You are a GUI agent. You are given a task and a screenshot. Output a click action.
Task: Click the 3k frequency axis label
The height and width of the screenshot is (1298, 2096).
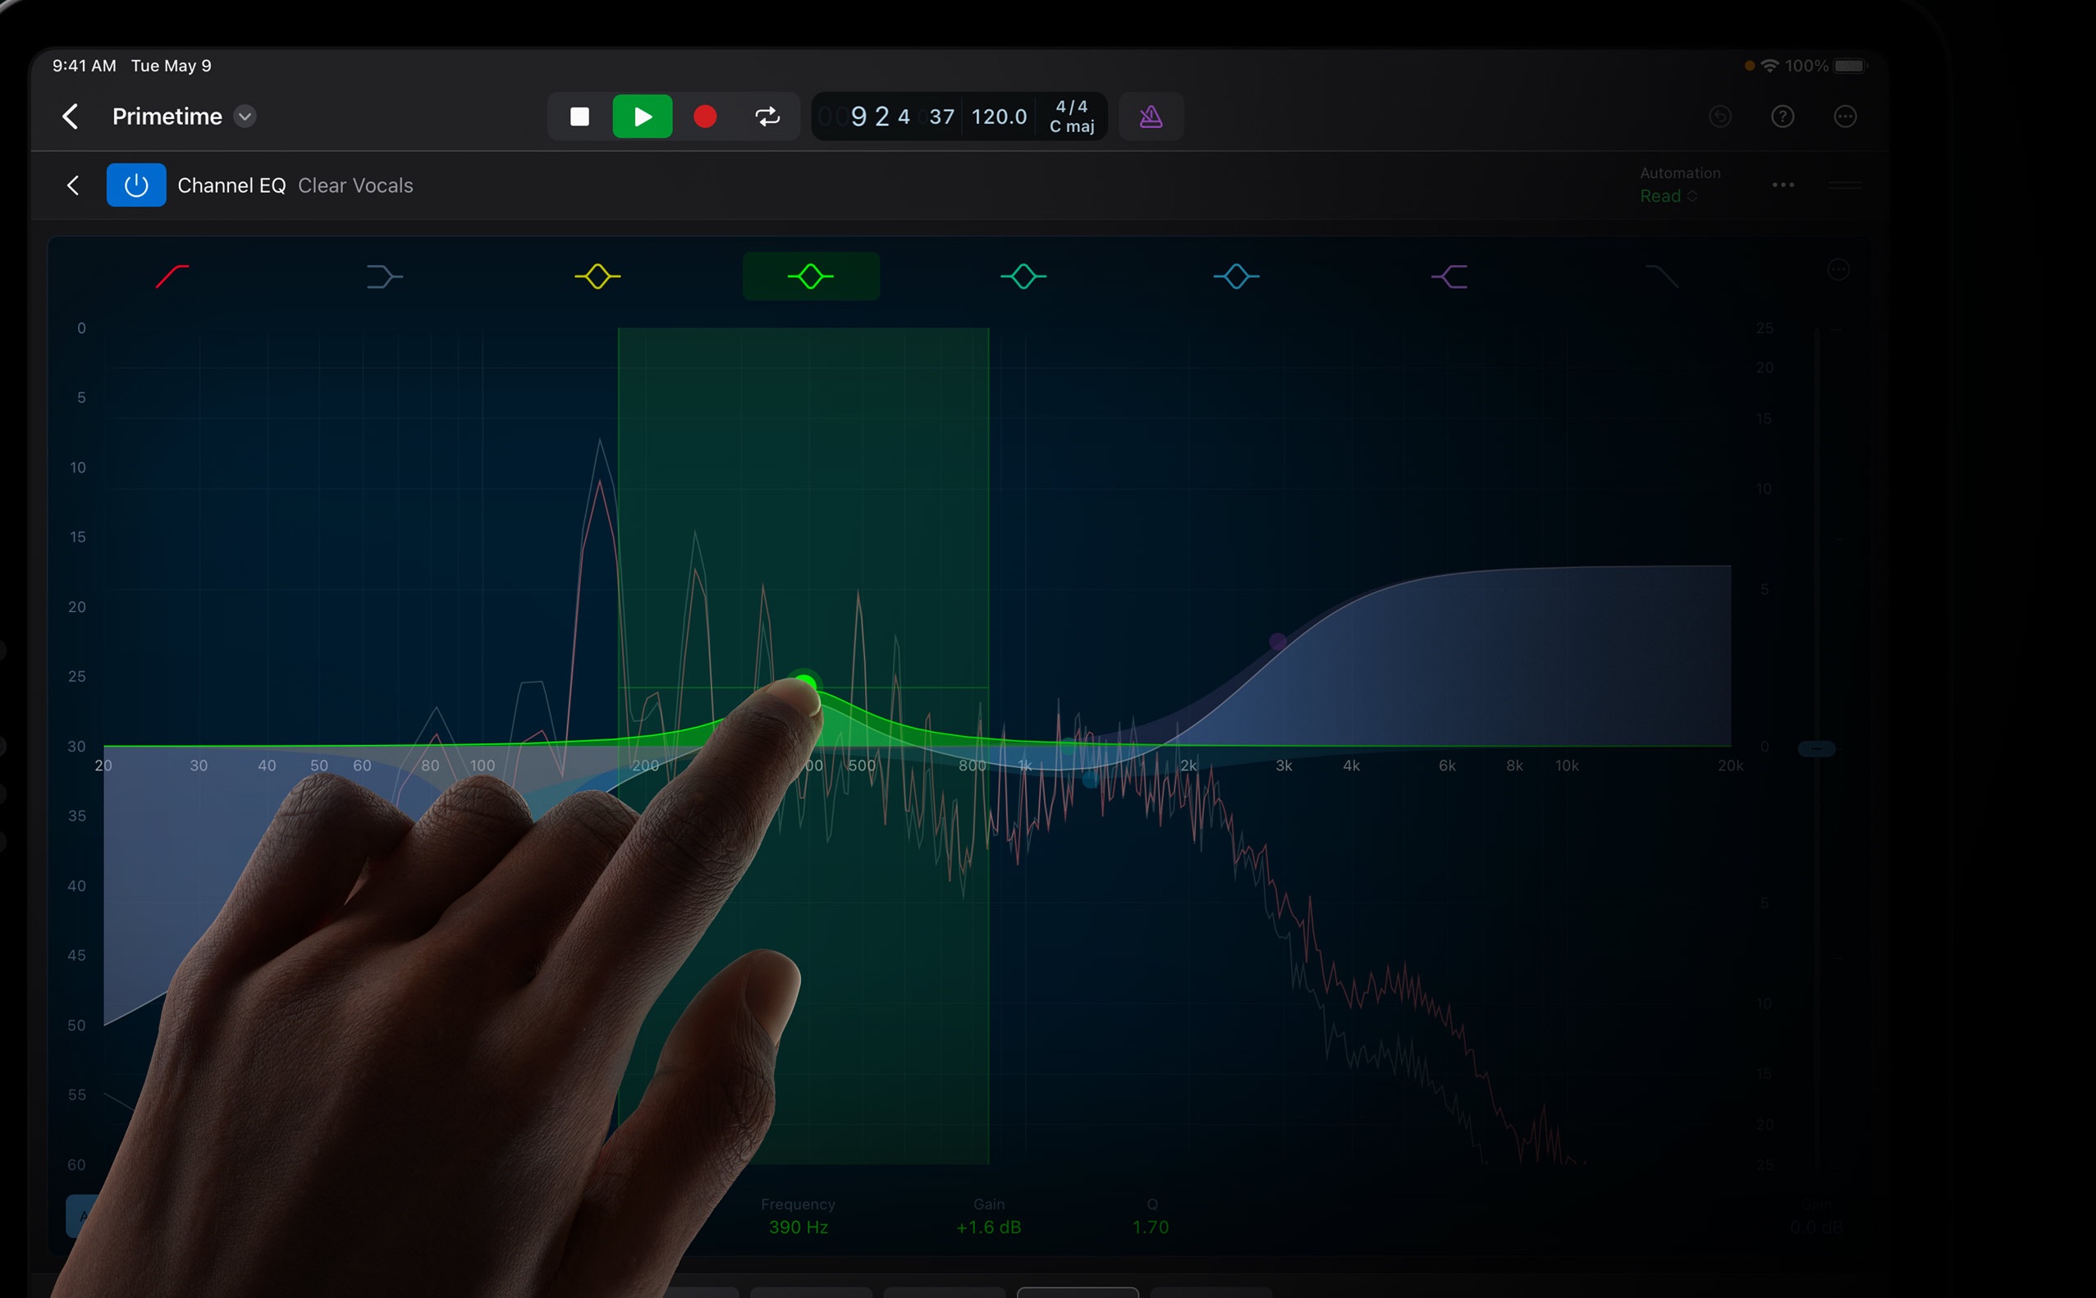pyautogui.click(x=1284, y=765)
